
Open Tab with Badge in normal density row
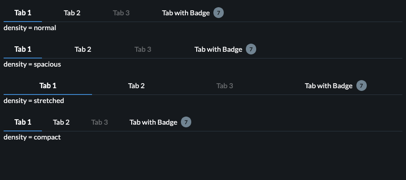pos(186,13)
